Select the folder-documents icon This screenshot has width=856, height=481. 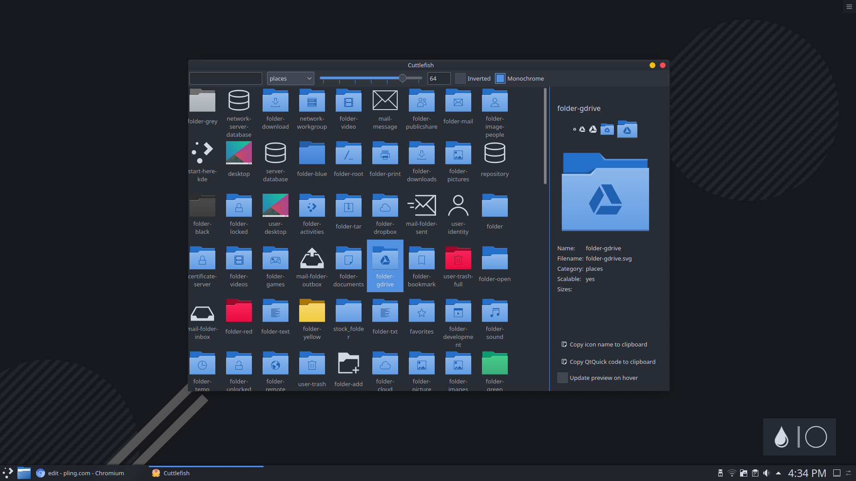[x=349, y=258]
